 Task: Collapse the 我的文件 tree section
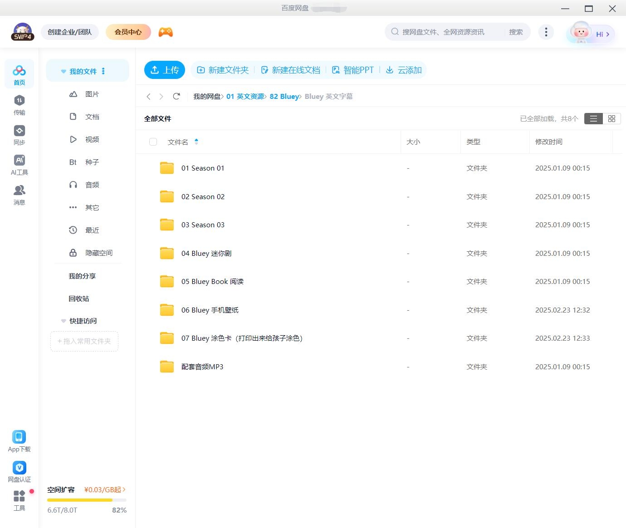point(64,71)
